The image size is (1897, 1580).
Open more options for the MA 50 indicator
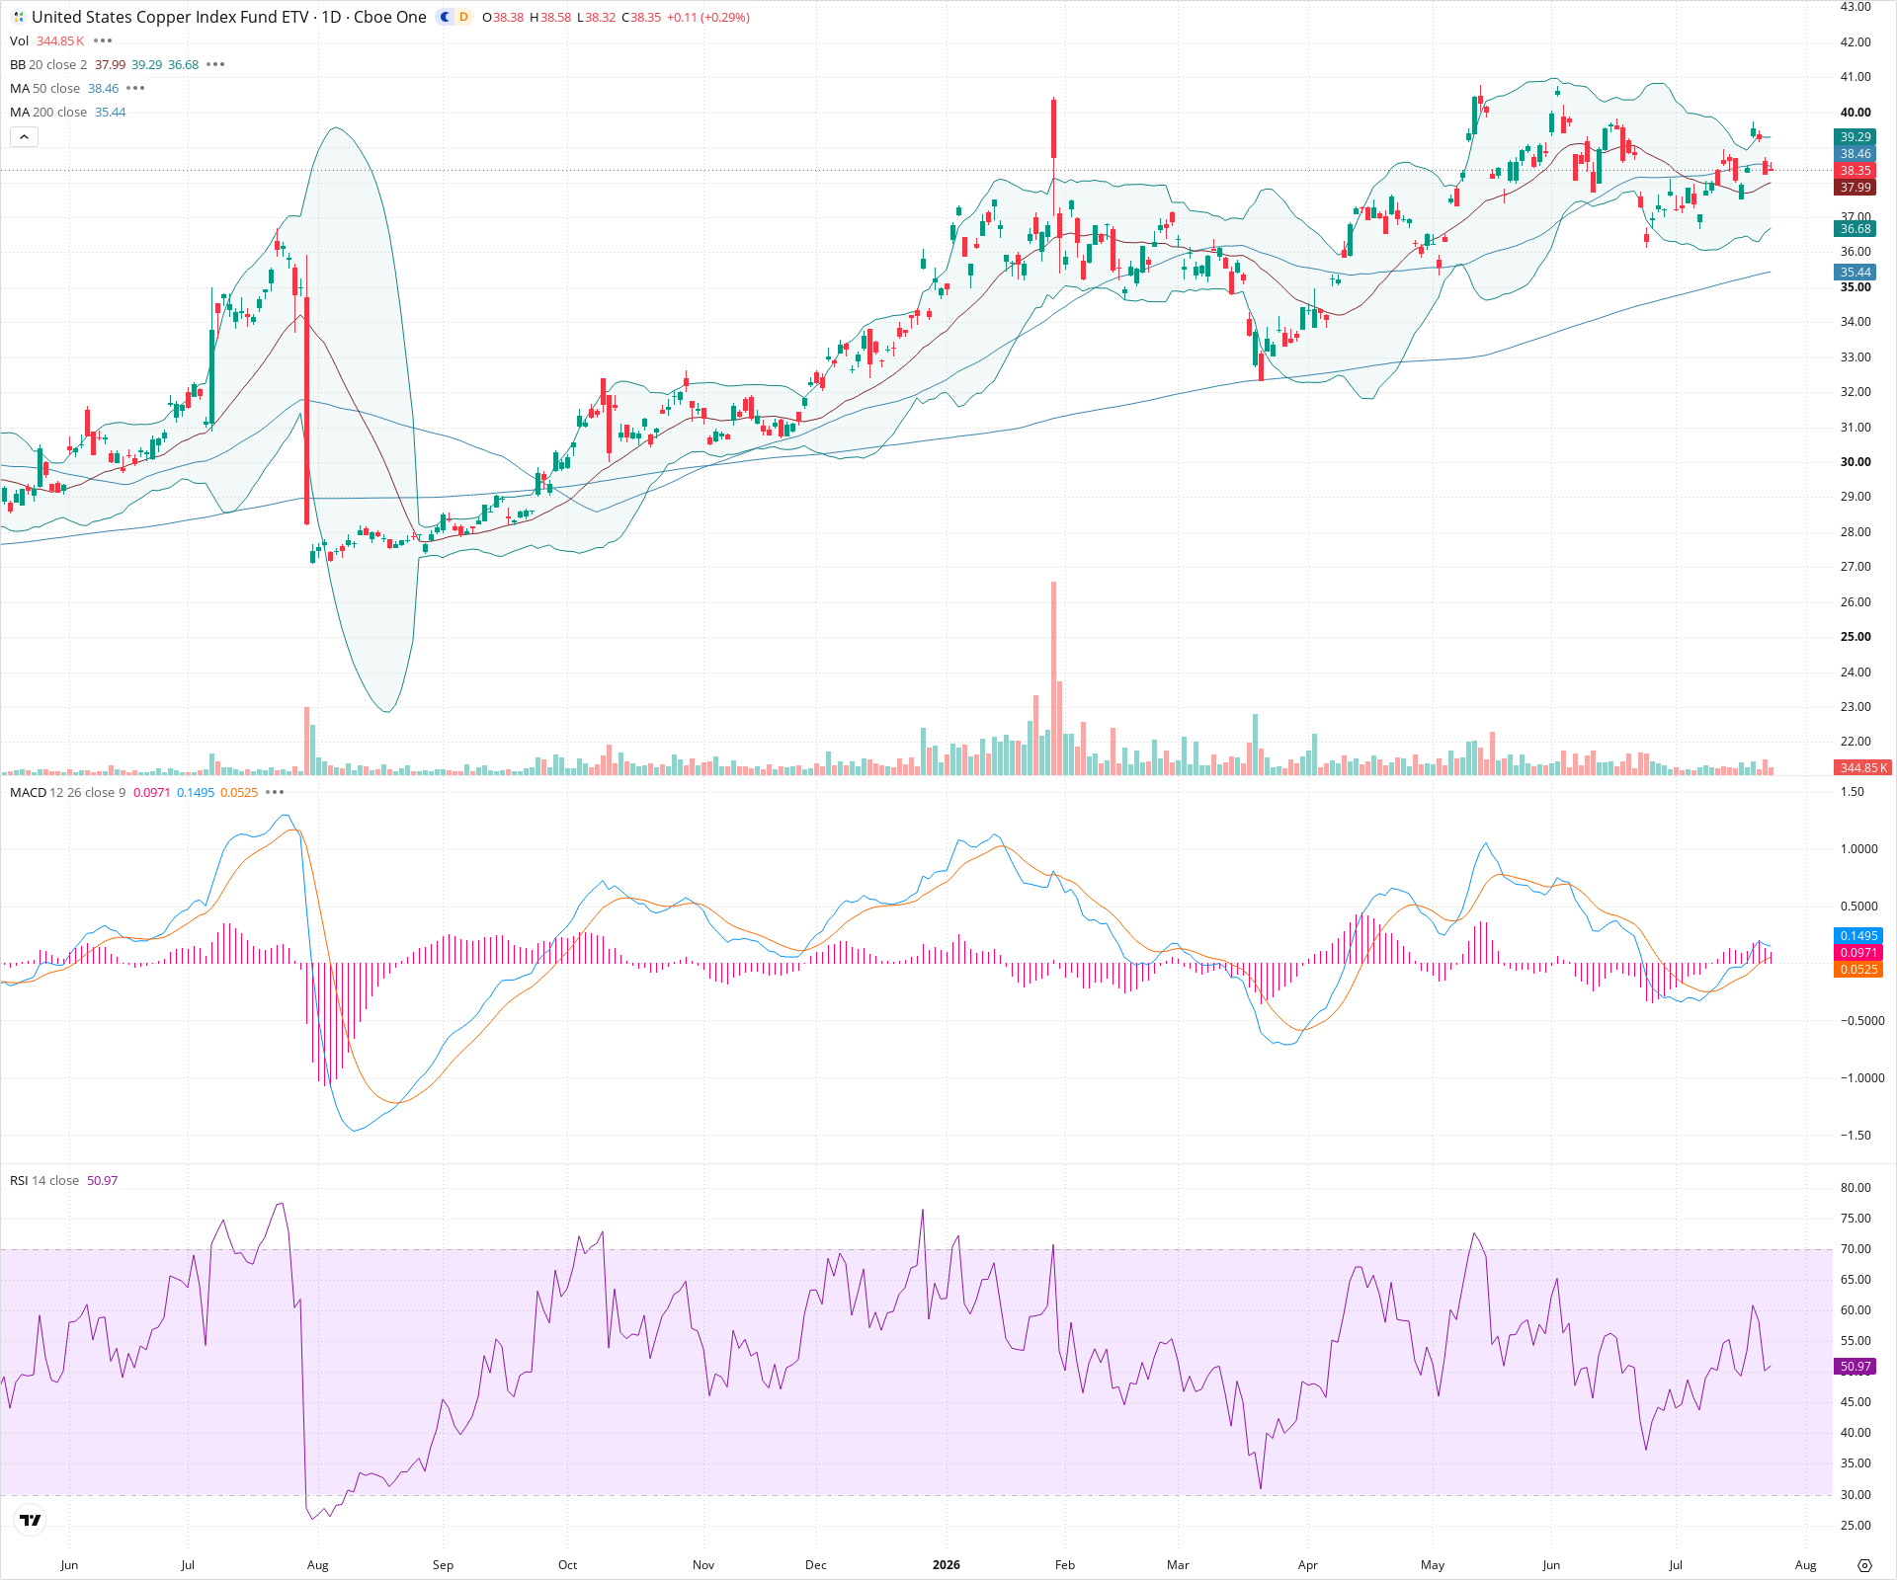click(x=135, y=88)
